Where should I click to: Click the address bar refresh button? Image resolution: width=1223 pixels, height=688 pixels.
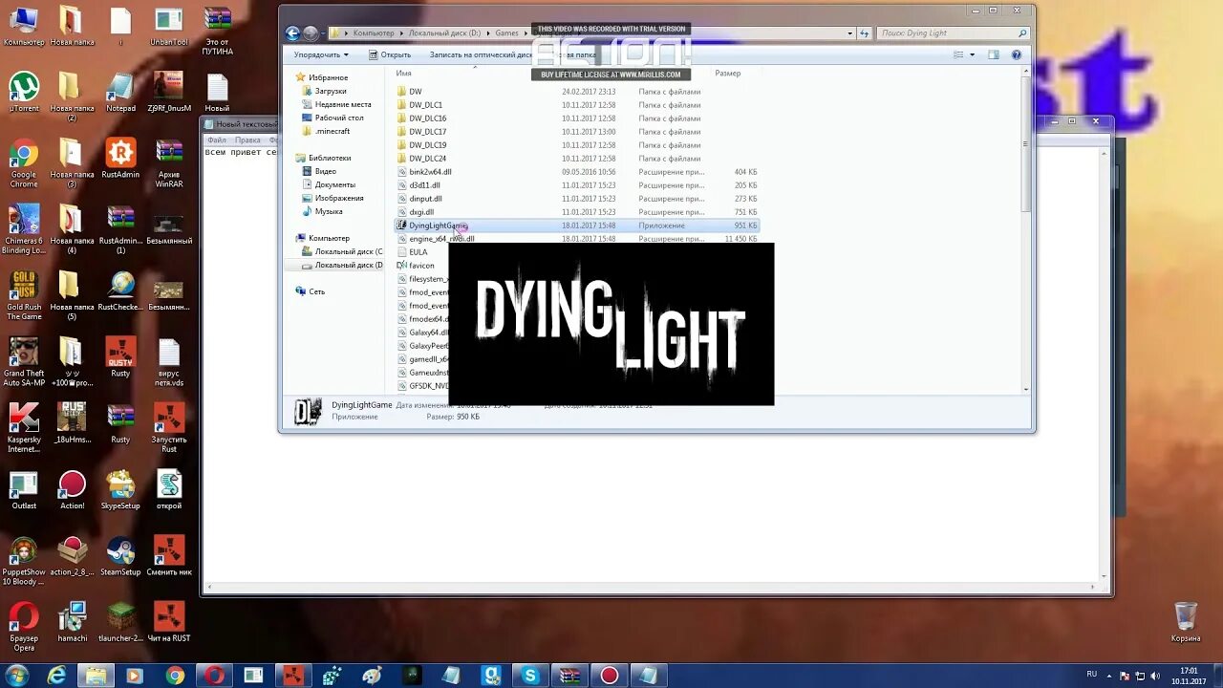pyautogui.click(x=865, y=33)
